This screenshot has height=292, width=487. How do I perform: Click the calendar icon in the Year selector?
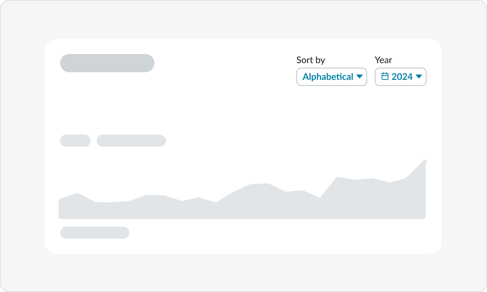click(x=385, y=77)
